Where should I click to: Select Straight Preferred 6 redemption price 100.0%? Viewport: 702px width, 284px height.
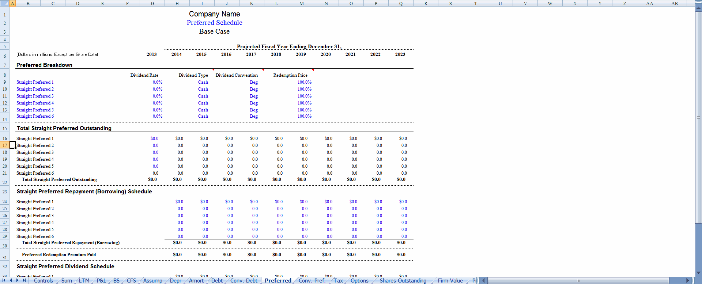(305, 116)
